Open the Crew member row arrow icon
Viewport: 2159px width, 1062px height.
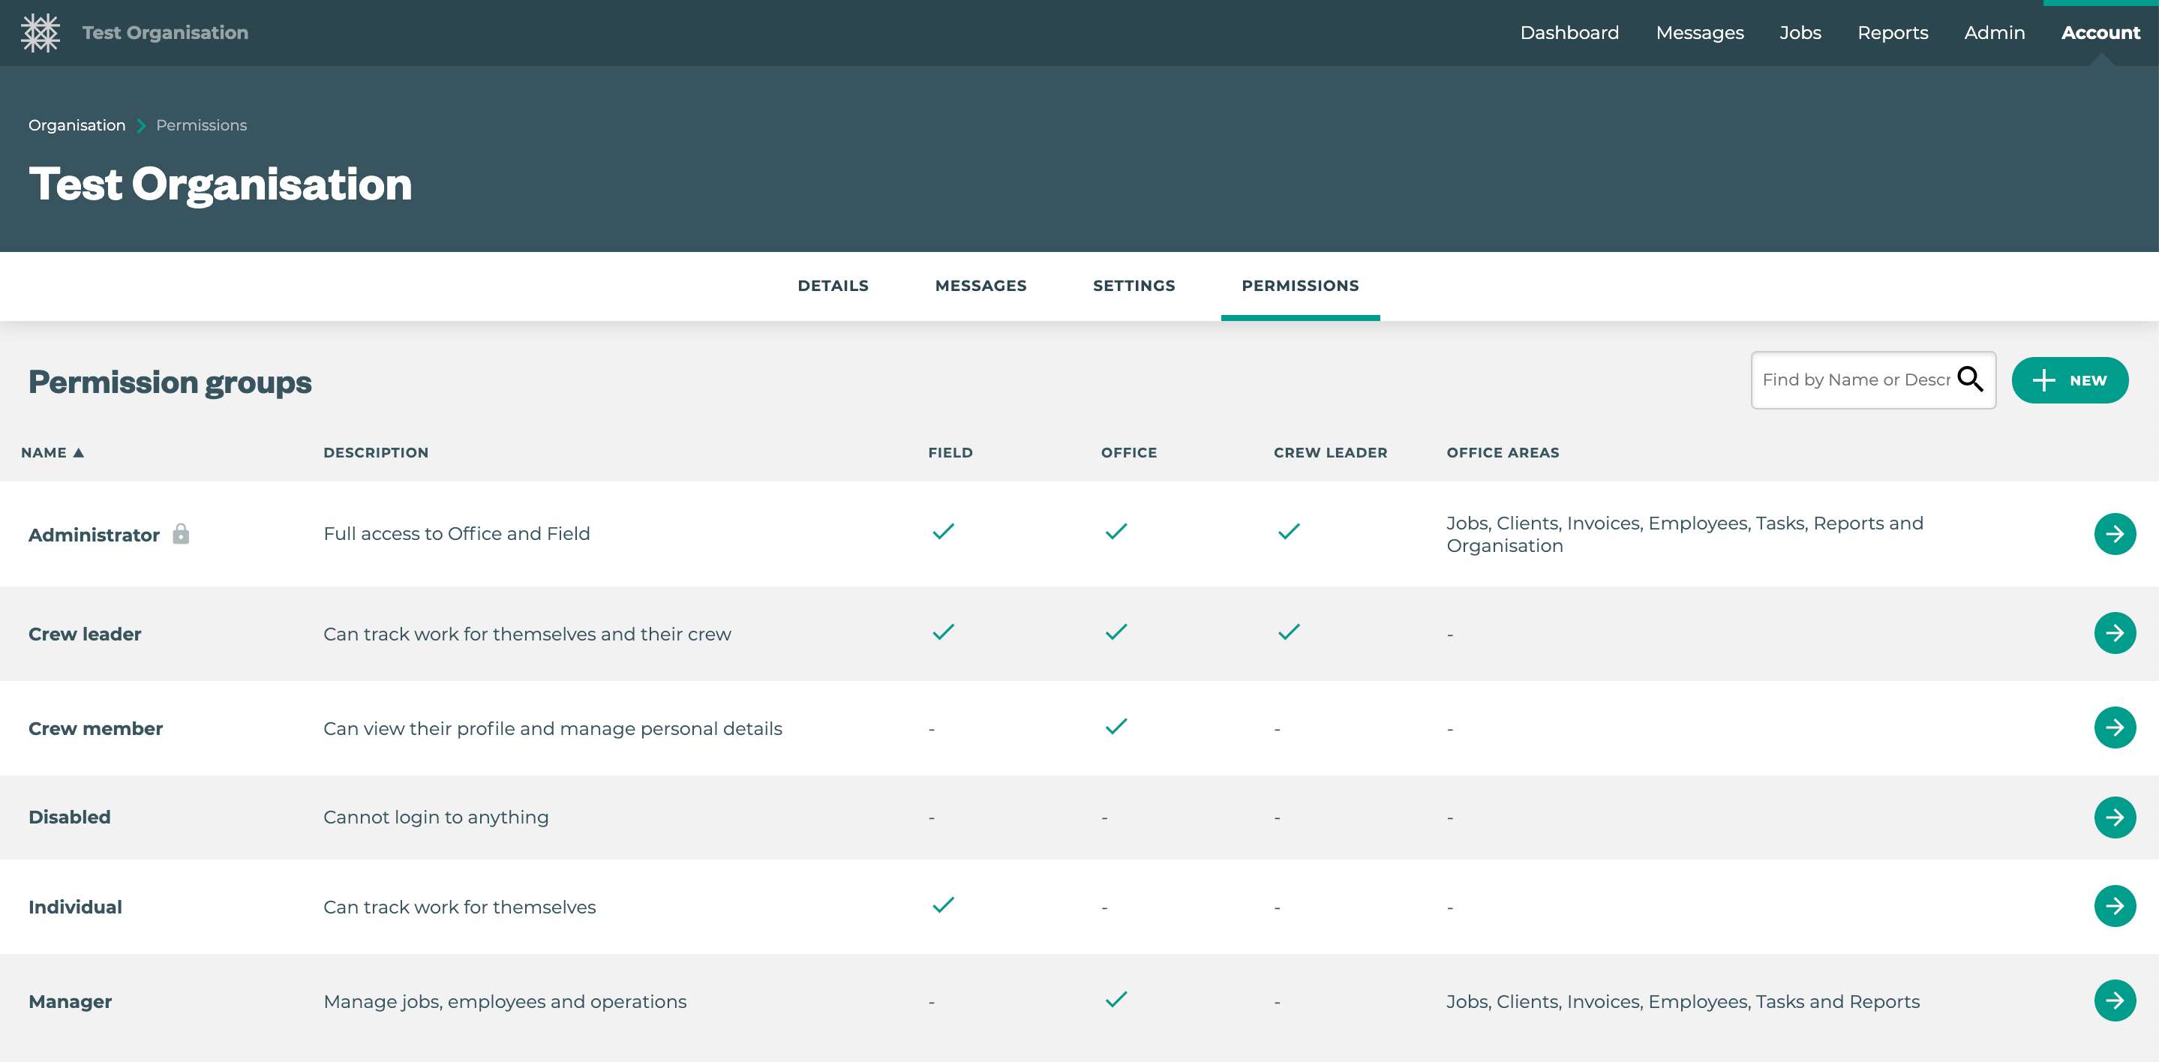click(x=2115, y=727)
